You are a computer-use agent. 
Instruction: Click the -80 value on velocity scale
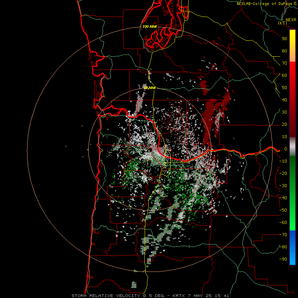pos(283,247)
